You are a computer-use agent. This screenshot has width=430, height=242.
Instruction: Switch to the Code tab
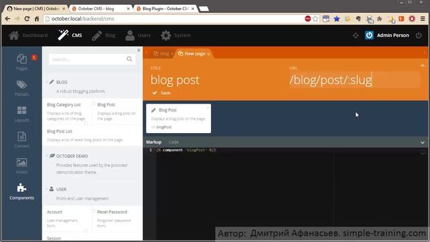click(x=173, y=142)
